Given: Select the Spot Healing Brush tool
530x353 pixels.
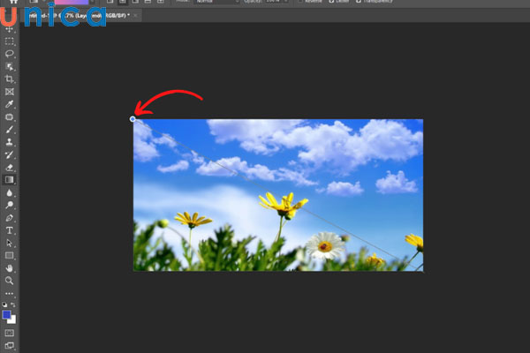Looking at the screenshot, I should (x=9, y=117).
